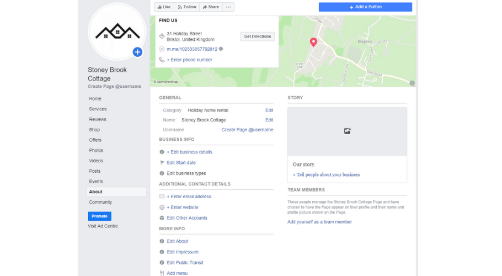Click the Stoney Brook Cottage page title

(107, 75)
